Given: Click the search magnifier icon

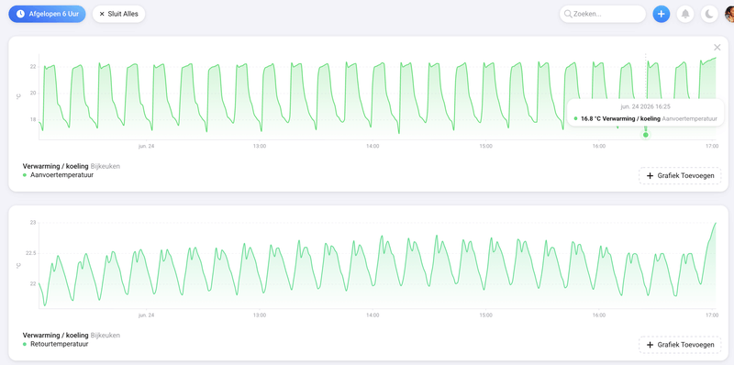Looking at the screenshot, I should click(568, 14).
